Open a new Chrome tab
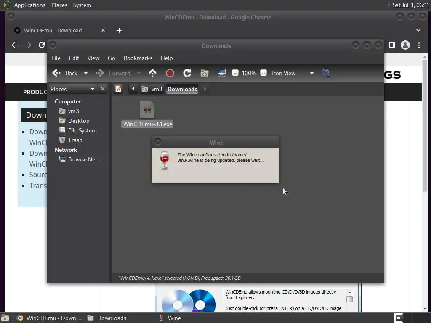Viewport: 431px width, 323px height. (x=119, y=30)
